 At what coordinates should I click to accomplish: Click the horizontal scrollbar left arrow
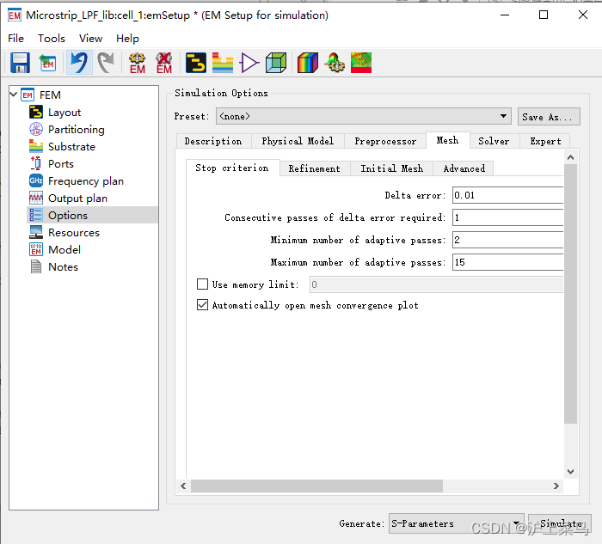pyautogui.click(x=183, y=486)
